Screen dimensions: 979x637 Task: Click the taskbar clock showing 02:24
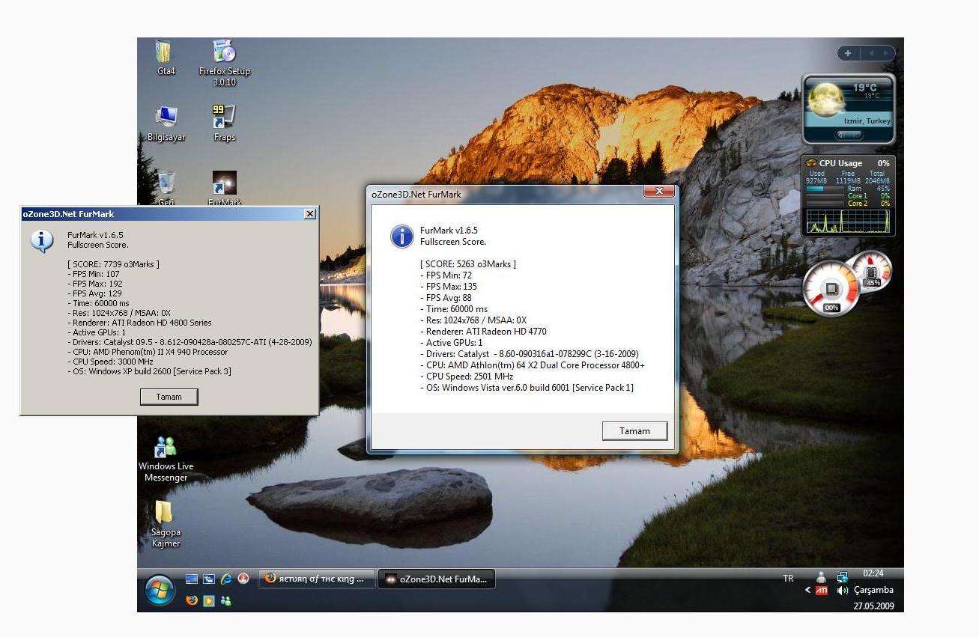coord(873,573)
